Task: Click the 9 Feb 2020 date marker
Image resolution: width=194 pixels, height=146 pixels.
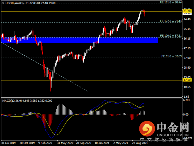Action: click(x=45, y=143)
